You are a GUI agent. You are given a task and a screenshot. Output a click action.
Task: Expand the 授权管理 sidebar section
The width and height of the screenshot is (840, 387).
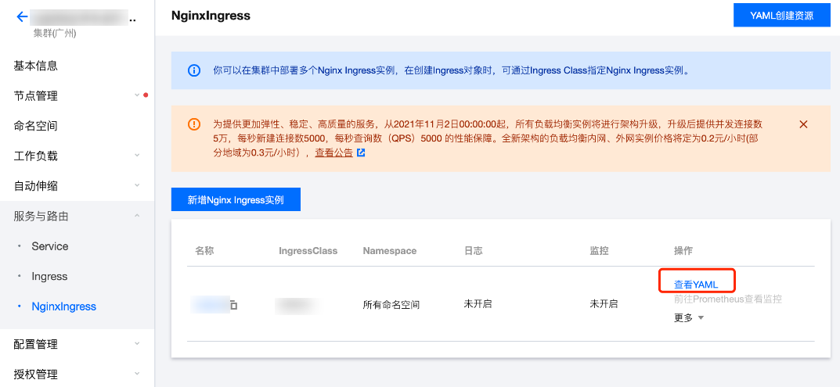78,374
